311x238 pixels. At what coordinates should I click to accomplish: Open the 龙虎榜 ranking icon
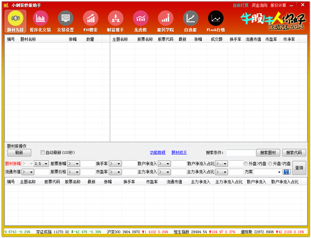[x=140, y=21]
